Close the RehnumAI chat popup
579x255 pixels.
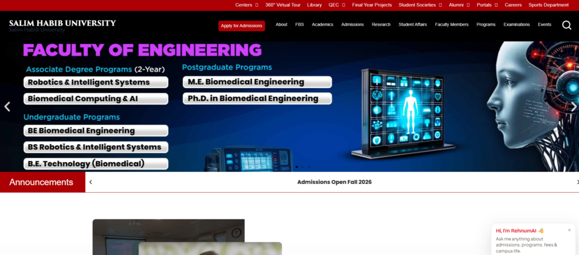pos(569,230)
